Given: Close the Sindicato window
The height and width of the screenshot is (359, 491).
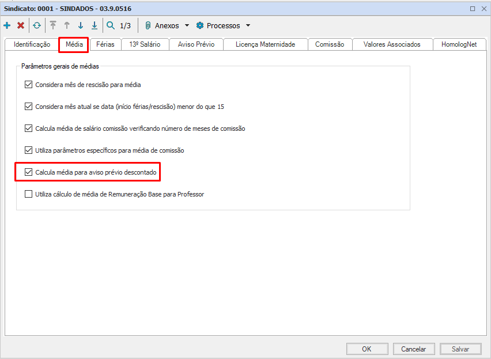Looking at the screenshot, I should [x=484, y=9].
